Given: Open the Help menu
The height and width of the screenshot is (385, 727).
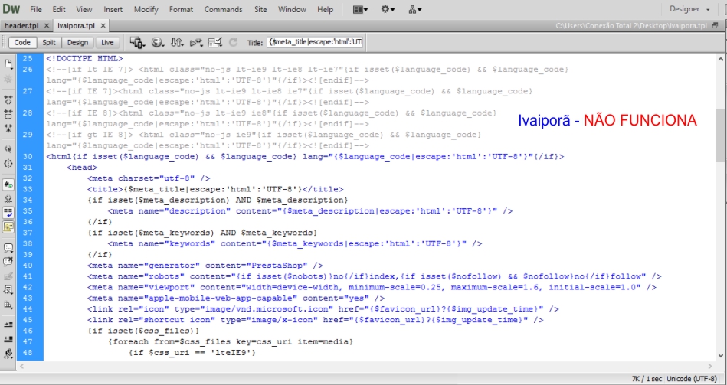Looking at the screenshot, I should [325, 9].
